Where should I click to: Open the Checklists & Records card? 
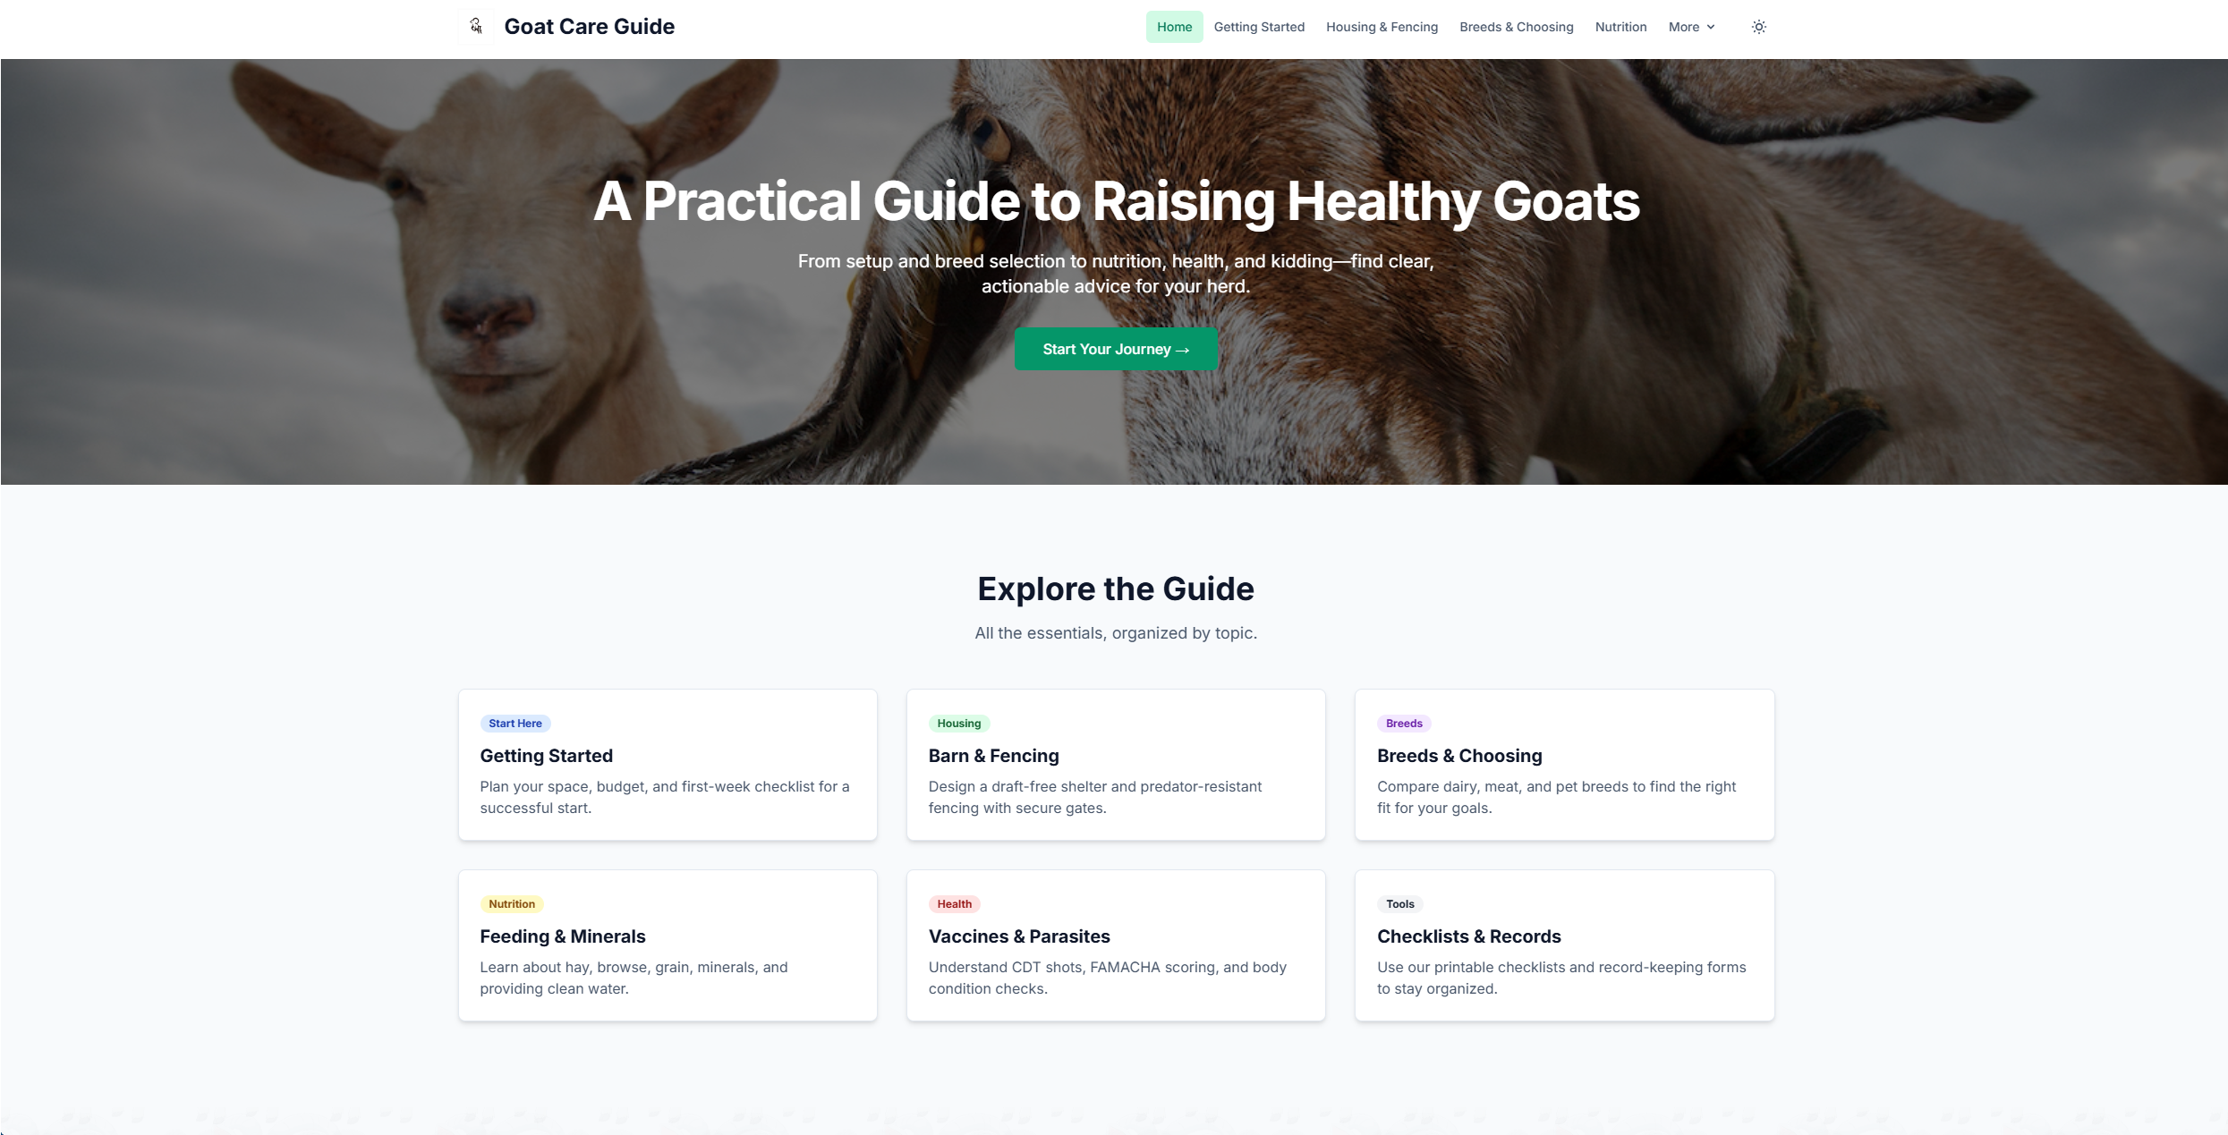coord(1564,945)
